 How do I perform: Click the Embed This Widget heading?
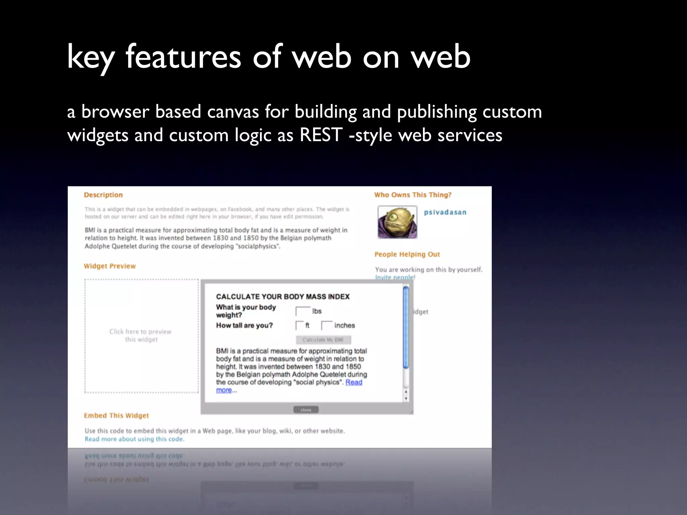tap(116, 415)
